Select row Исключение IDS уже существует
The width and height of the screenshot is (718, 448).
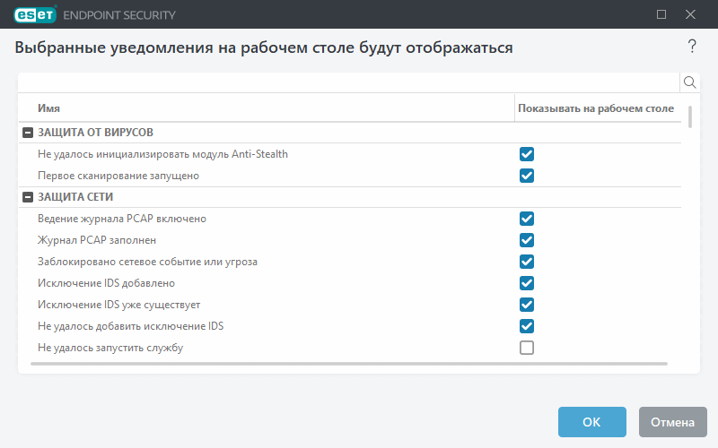pyautogui.click(x=350, y=305)
